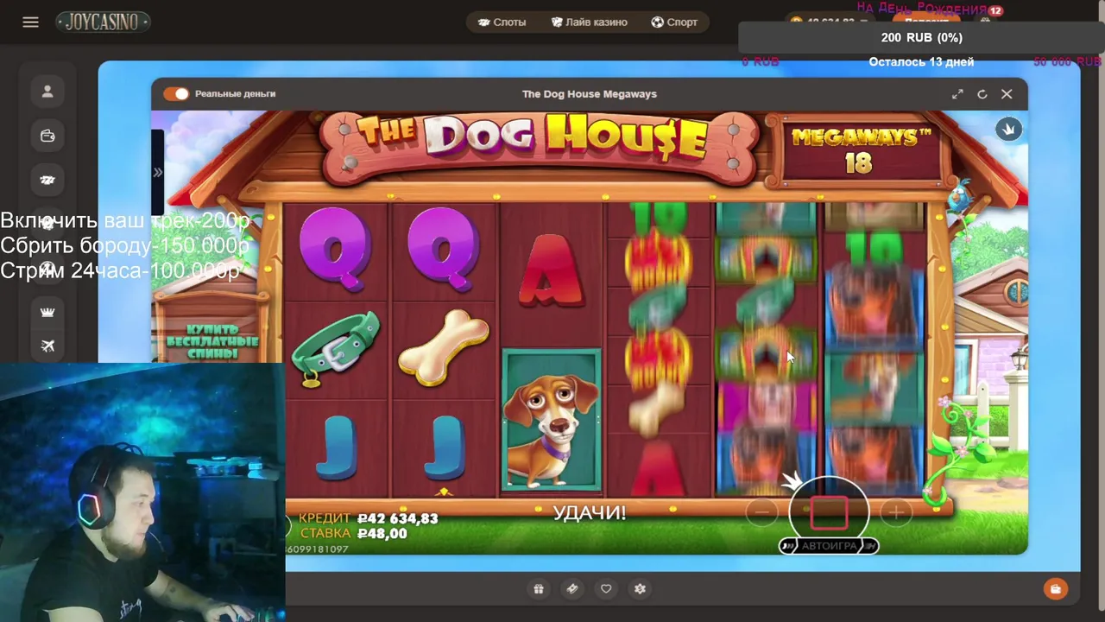The width and height of the screenshot is (1105, 622).
Task: Click the ticket icon below the game
Action: [x=572, y=589]
